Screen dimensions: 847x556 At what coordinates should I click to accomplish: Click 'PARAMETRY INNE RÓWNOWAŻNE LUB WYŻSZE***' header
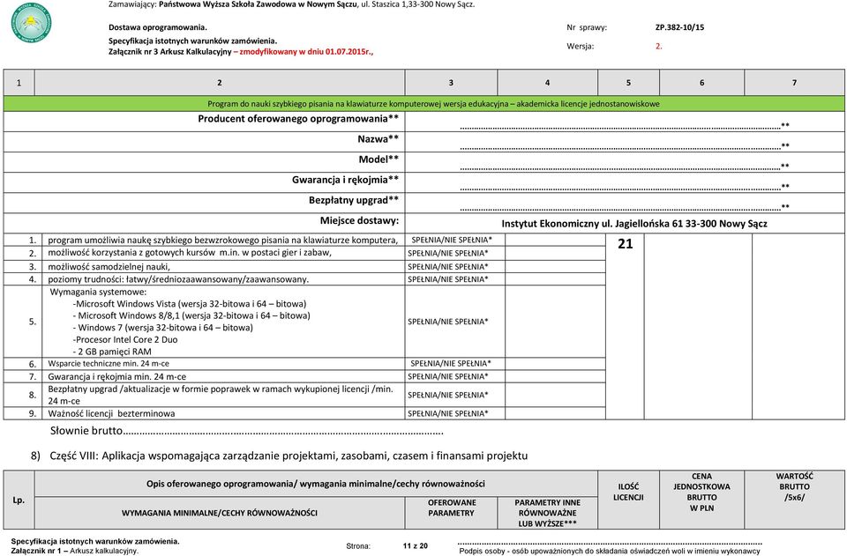point(547,513)
